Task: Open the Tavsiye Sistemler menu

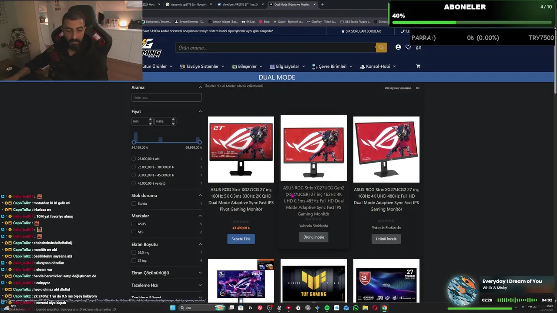Action: (x=202, y=67)
